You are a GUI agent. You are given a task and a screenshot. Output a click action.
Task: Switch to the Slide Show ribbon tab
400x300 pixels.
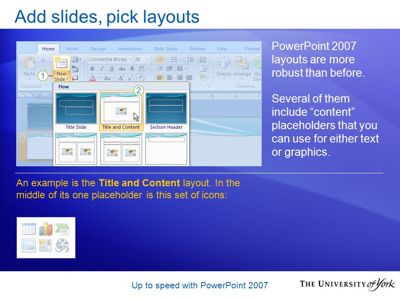[x=165, y=49]
